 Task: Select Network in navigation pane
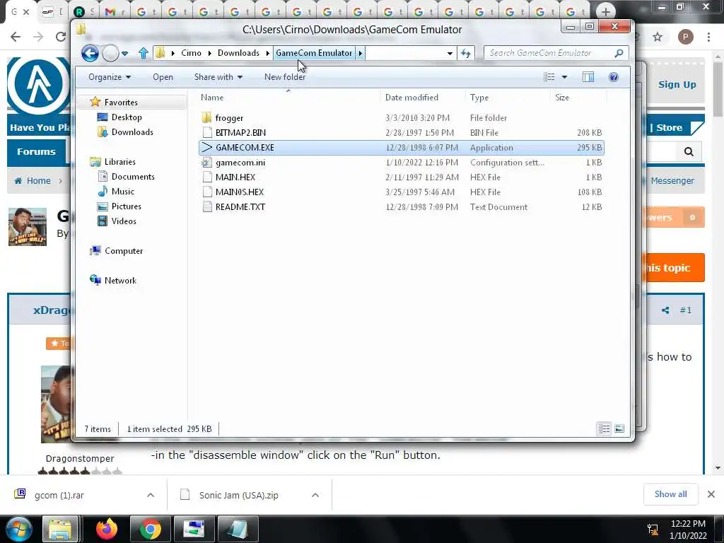120,280
